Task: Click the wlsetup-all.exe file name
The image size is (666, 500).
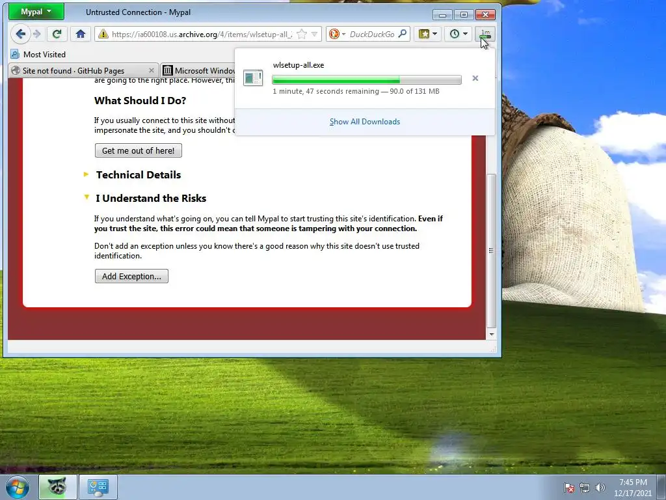Action: [299, 65]
